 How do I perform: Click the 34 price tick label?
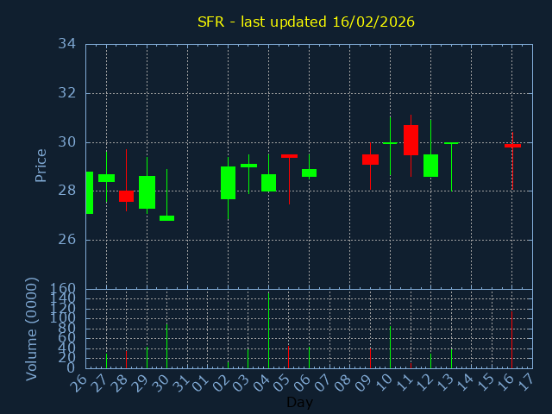click(67, 44)
